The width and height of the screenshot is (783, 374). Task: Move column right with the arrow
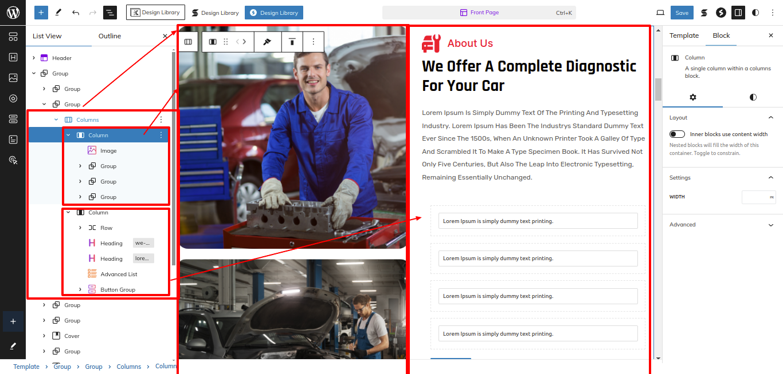coord(245,42)
